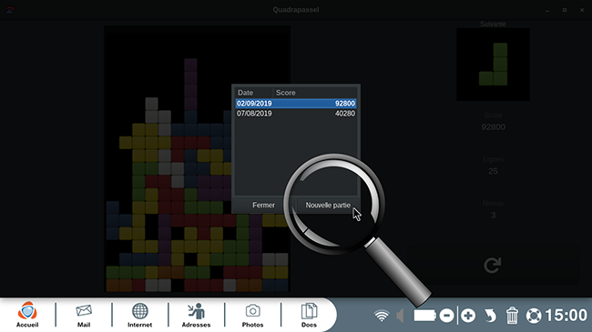This screenshot has width=592, height=332.
Task: Open the Adresses contacts icon
Action: (x=196, y=315)
